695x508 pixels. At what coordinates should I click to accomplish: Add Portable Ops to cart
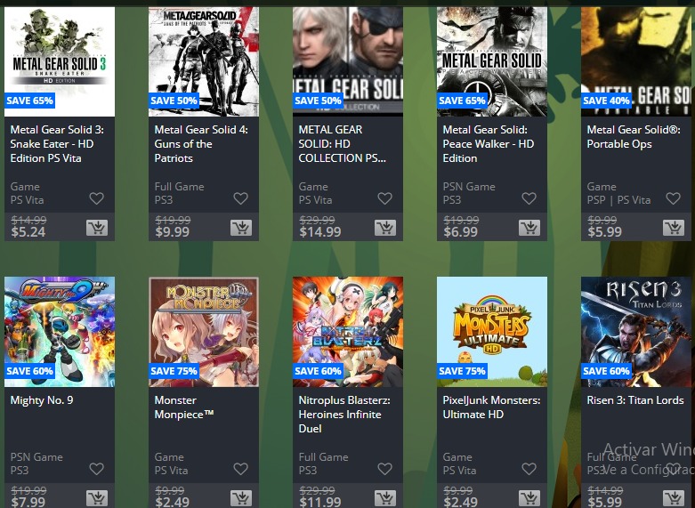674,228
